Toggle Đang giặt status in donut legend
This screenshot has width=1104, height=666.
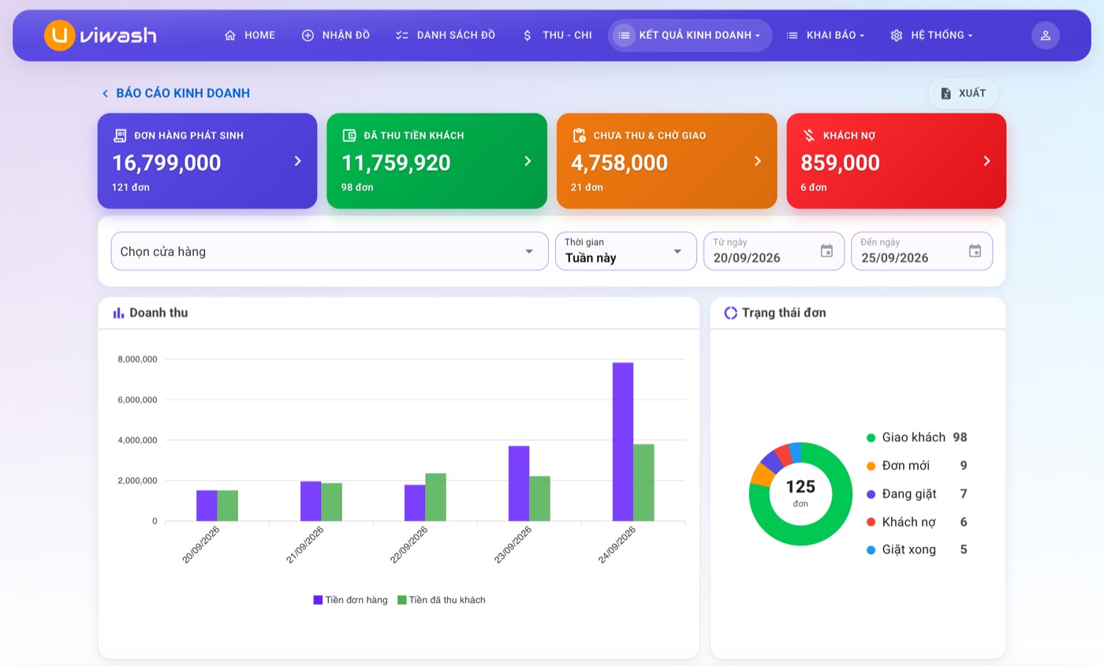pyautogui.click(x=916, y=494)
